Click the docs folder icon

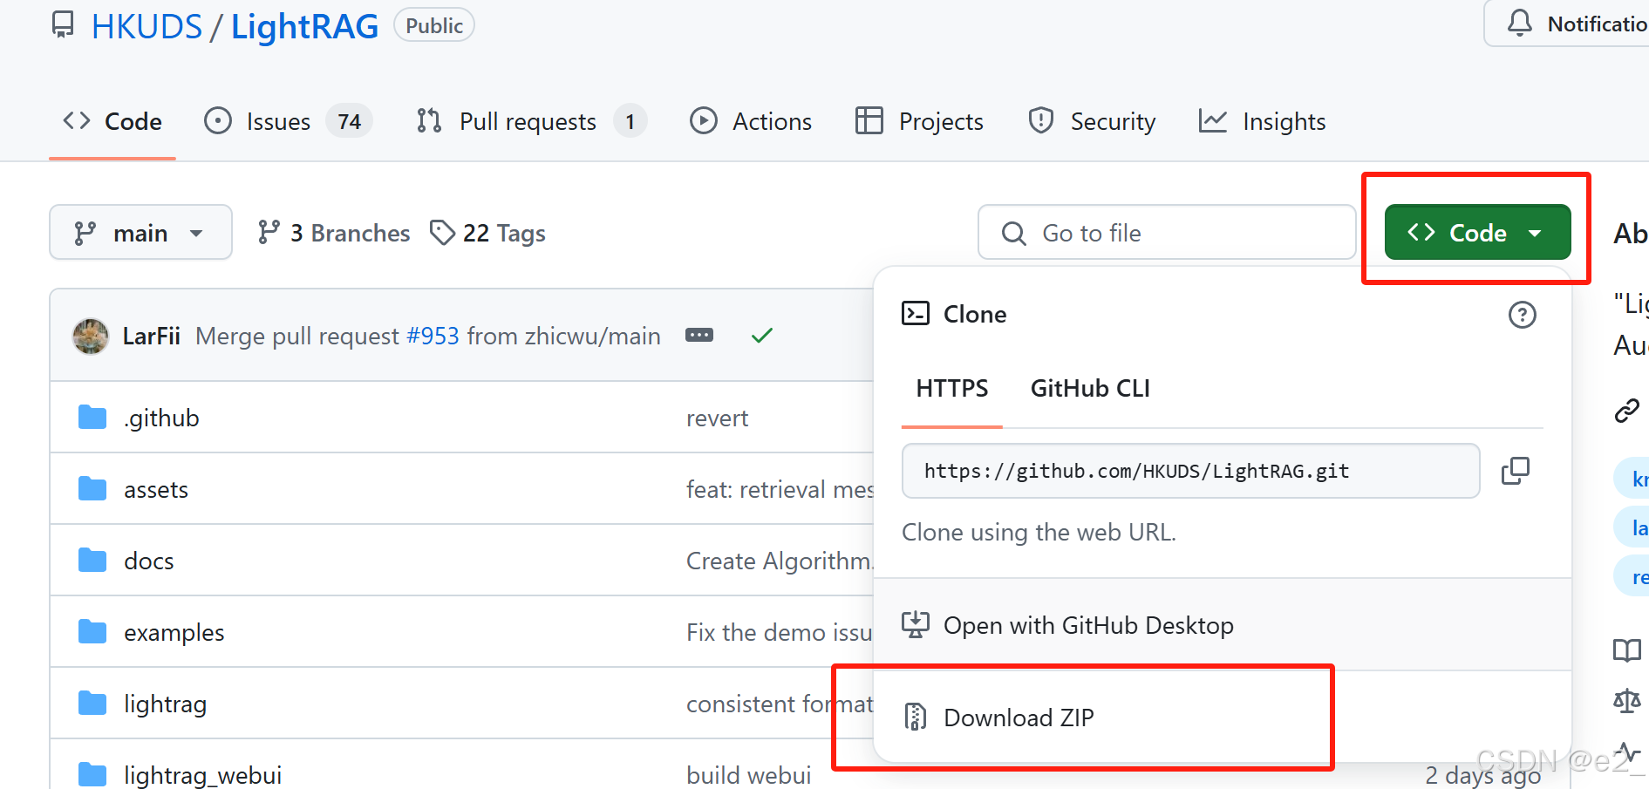point(92,561)
